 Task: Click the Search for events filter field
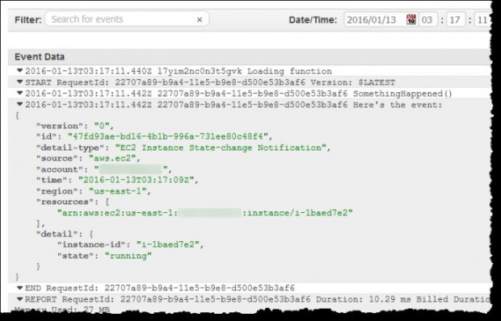click(127, 19)
